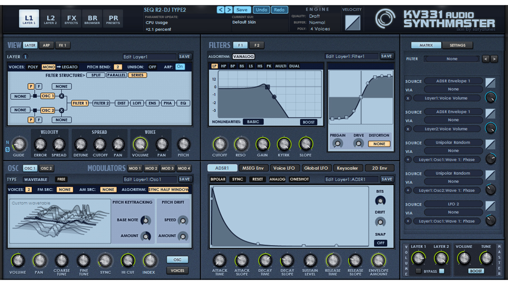Click the master TUNE knob
508x285 pixels.
(x=486, y=258)
